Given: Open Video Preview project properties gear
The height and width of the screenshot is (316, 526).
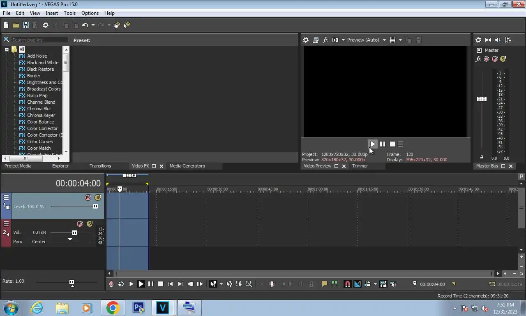Looking at the screenshot, I should (x=306, y=40).
